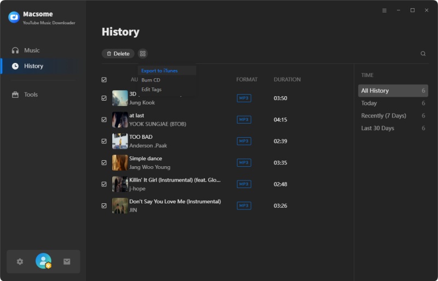438x281 pixels.
Task: Click MP3 format badge for at last
Action: (x=244, y=120)
